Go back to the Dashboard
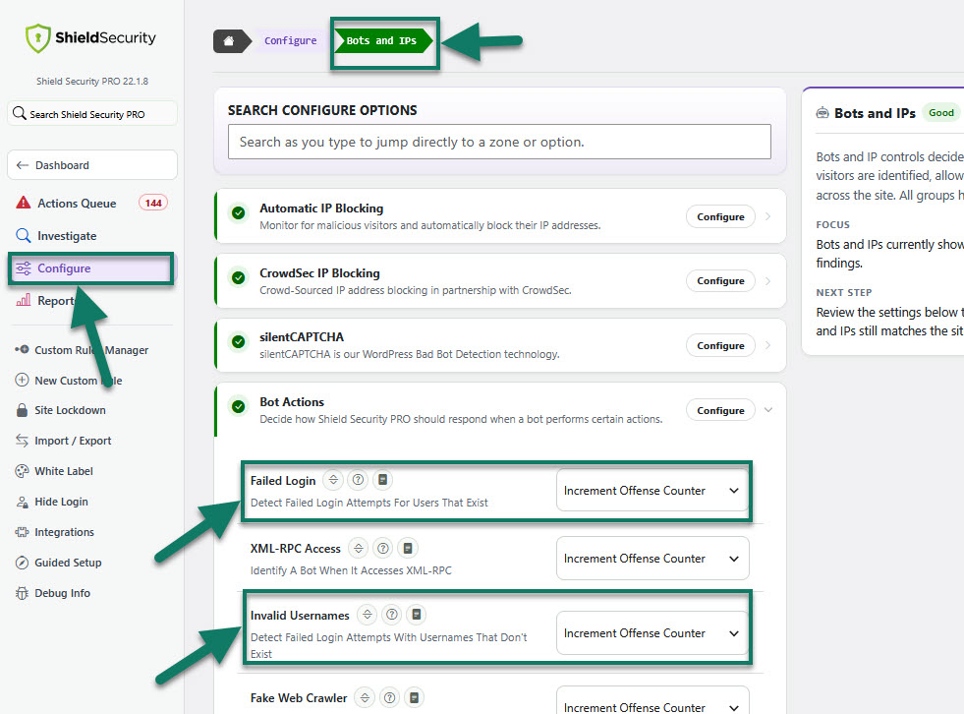 point(92,165)
